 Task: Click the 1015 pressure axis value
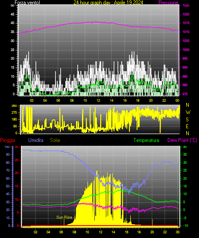click(x=186, y=23)
